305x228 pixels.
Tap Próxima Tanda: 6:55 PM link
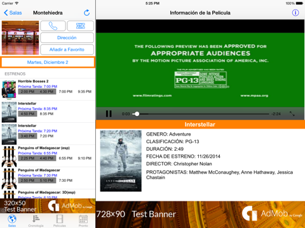(37, 153)
